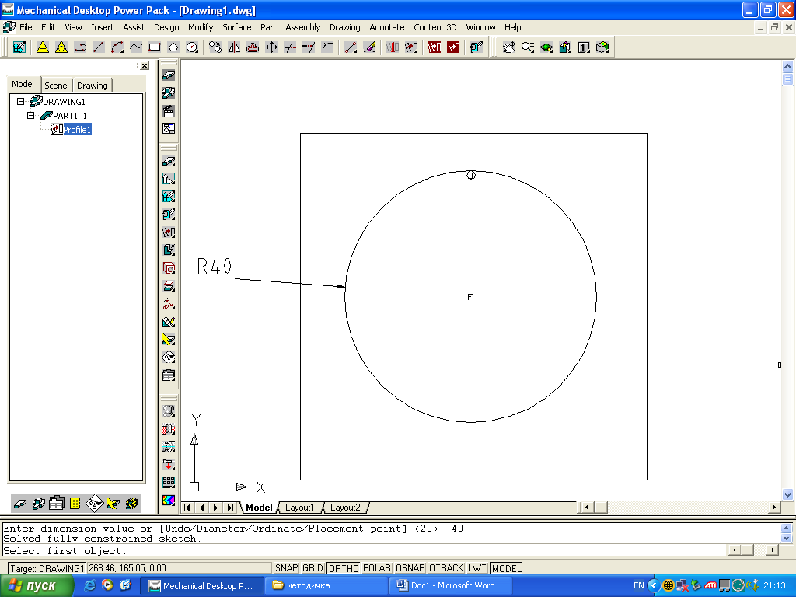Click the EN language indicator
The height and width of the screenshot is (597, 796).
tap(639, 585)
